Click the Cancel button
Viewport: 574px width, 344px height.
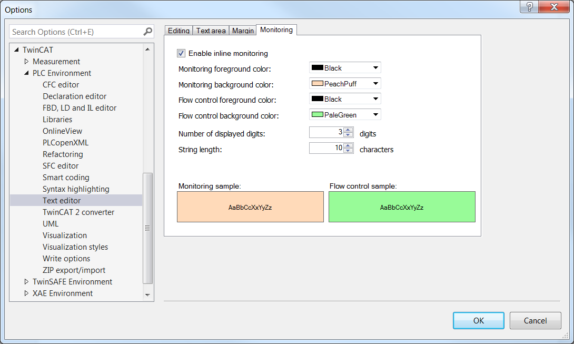click(535, 320)
